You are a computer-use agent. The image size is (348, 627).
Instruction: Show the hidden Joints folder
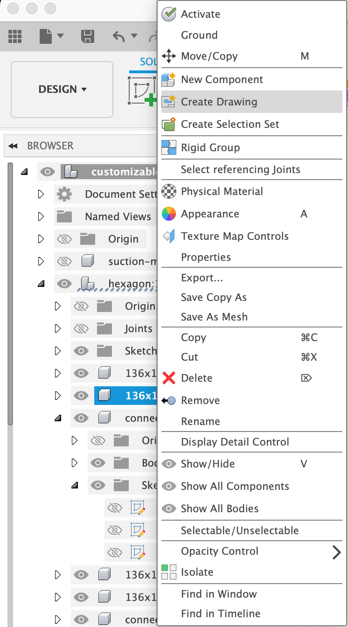pyautogui.click(x=81, y=328)
